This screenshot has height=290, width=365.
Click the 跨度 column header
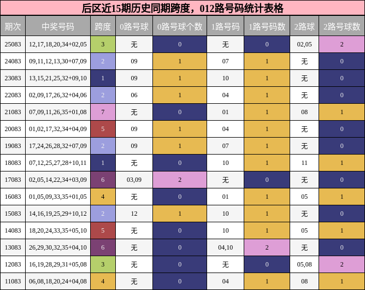click(x=103, y=26)
